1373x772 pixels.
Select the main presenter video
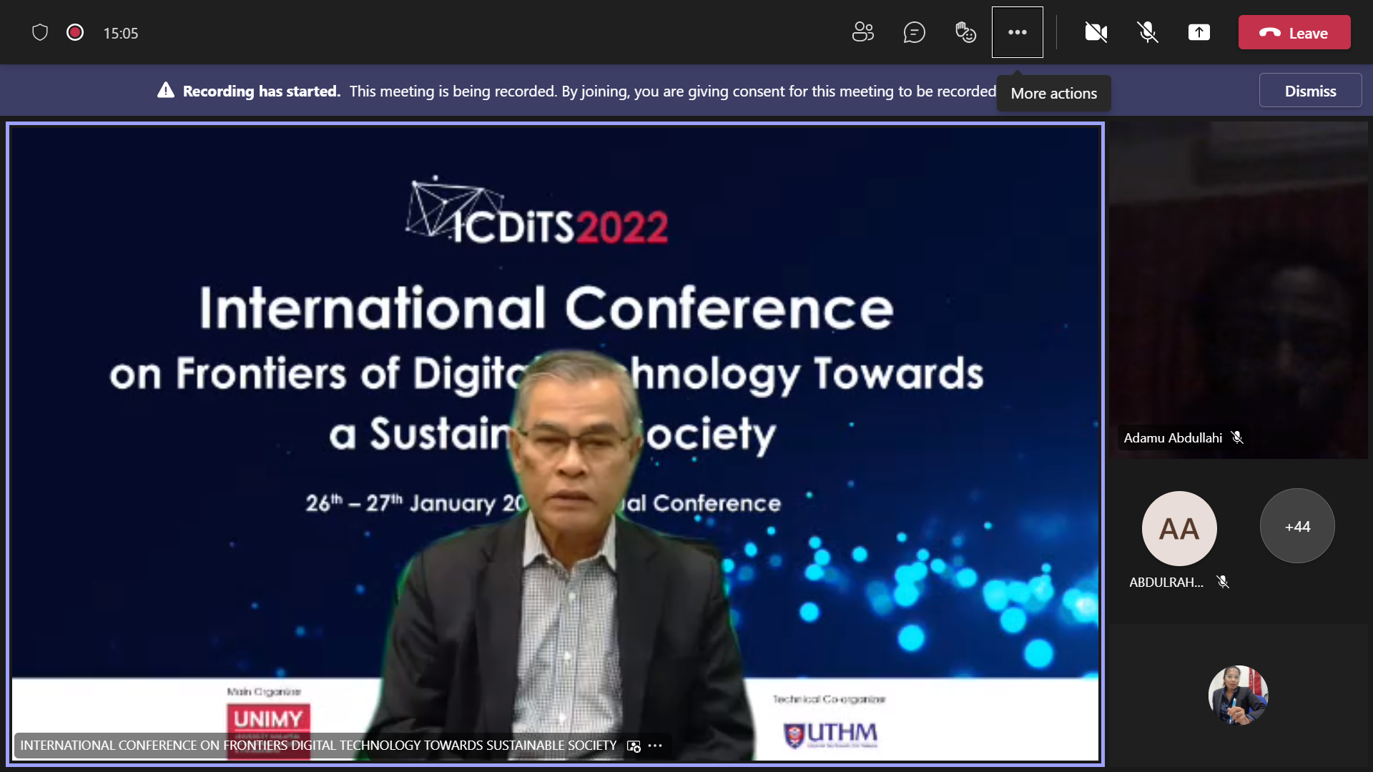click(x=555, y=443)
